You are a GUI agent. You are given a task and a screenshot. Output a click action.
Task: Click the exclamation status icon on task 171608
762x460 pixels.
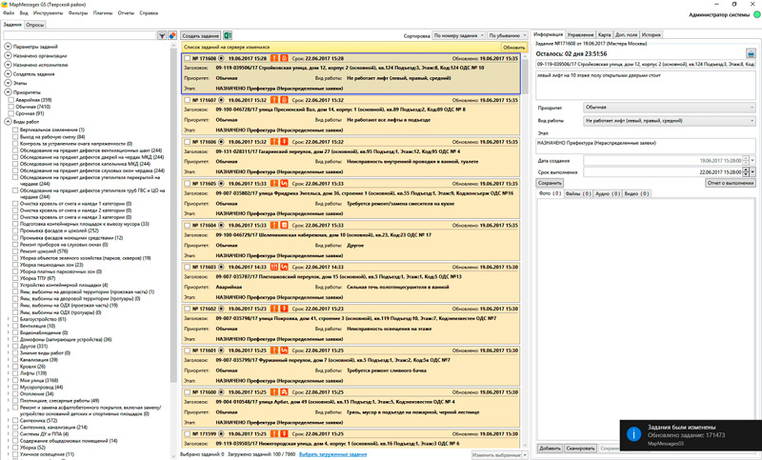[x=274, y=58]
